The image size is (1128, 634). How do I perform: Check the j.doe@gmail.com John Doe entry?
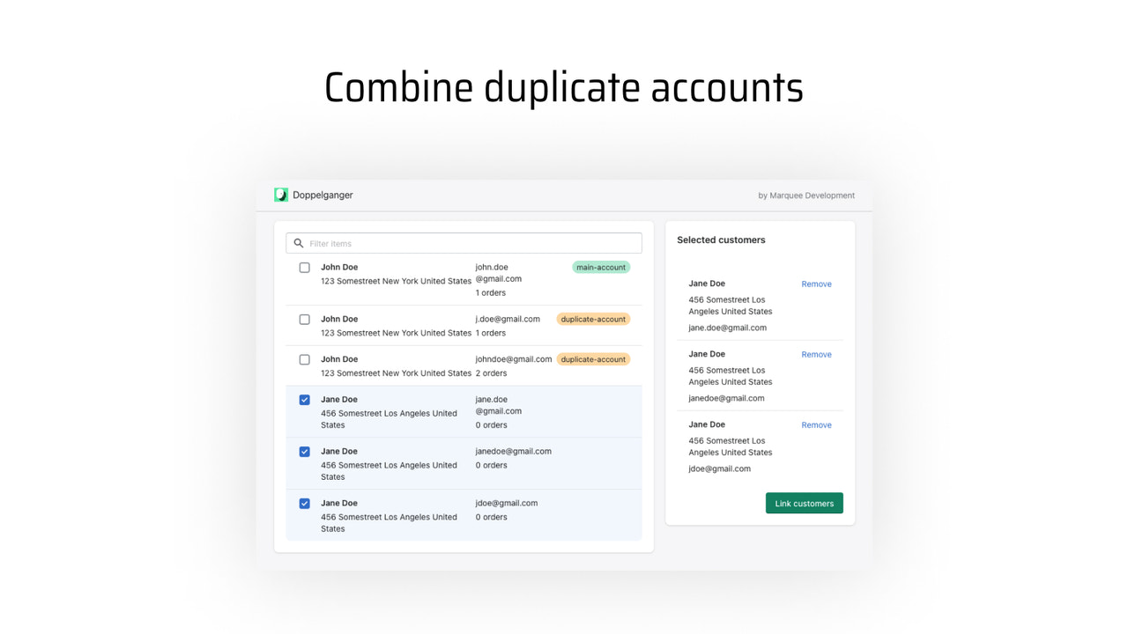coord(304,319)
